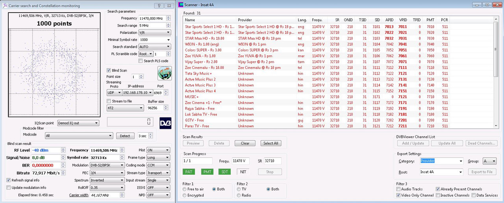Click Scanner window title icon

181,5
